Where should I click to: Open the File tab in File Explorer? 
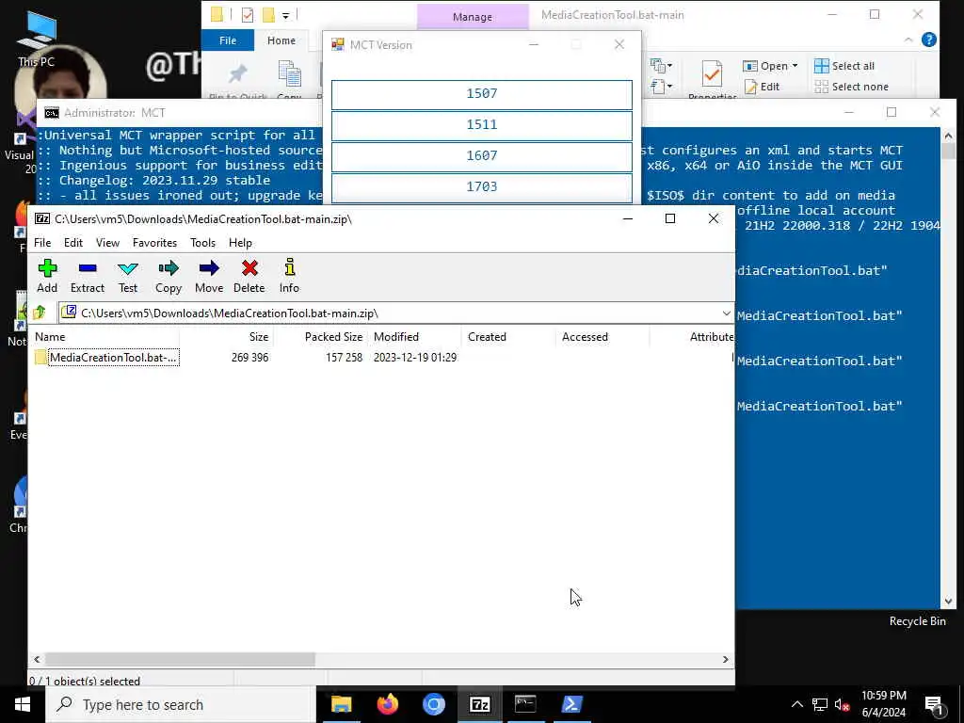[228, 40]
